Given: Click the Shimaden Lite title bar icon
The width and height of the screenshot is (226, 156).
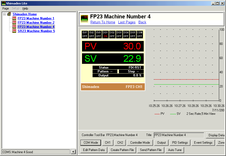Looking at the screenshot, I should click(x=3, y=3).
